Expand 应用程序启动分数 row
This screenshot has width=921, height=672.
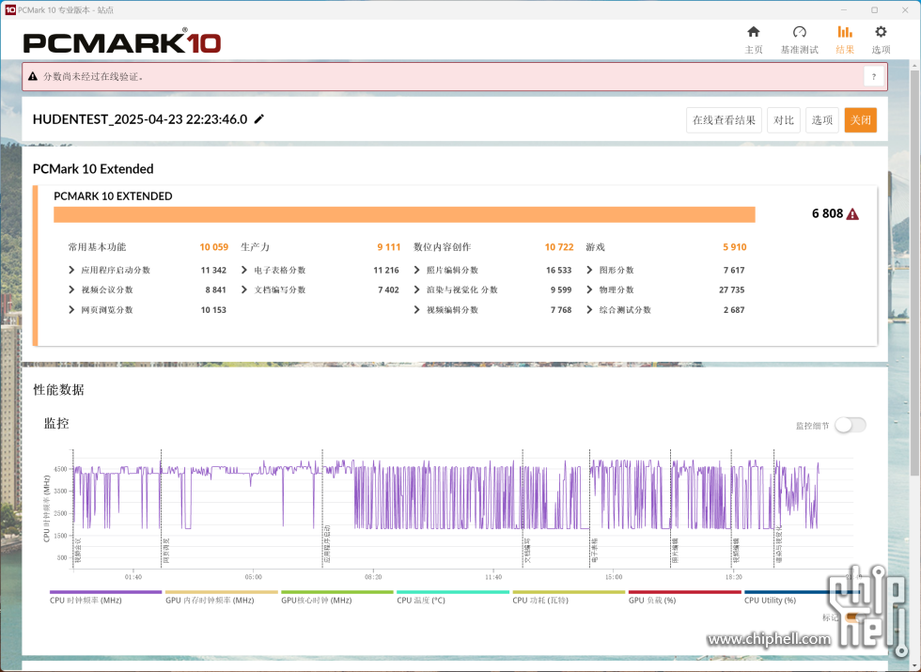[x=71, y=270]
